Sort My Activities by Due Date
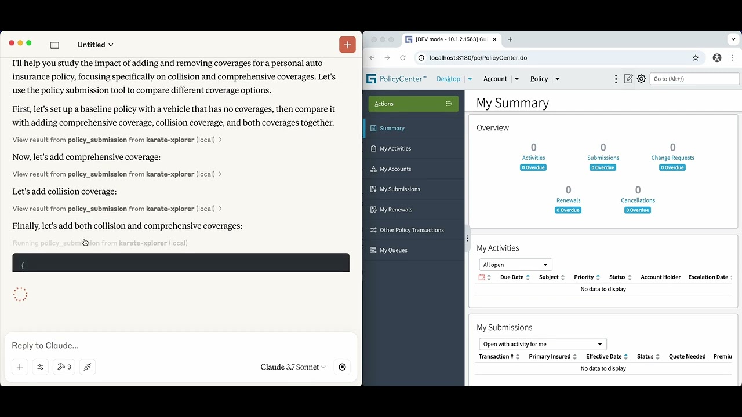742x417 pixels. click(x=515, y=277)
